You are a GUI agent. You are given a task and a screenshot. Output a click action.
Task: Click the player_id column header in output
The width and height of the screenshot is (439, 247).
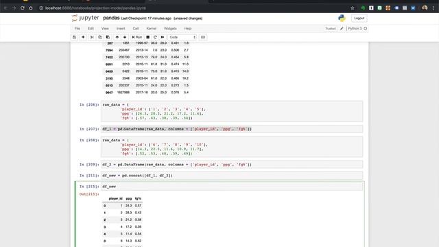[116, 198]
